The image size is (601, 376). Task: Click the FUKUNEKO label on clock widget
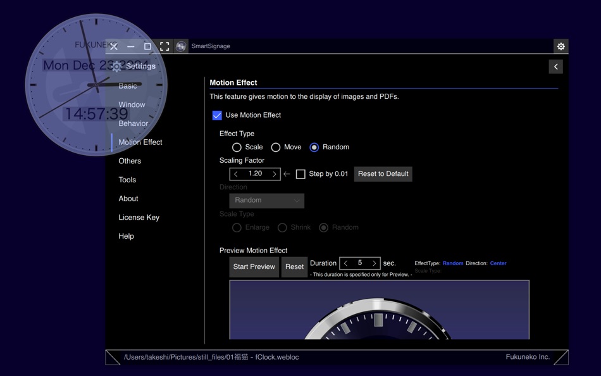(x=95, y=45)
